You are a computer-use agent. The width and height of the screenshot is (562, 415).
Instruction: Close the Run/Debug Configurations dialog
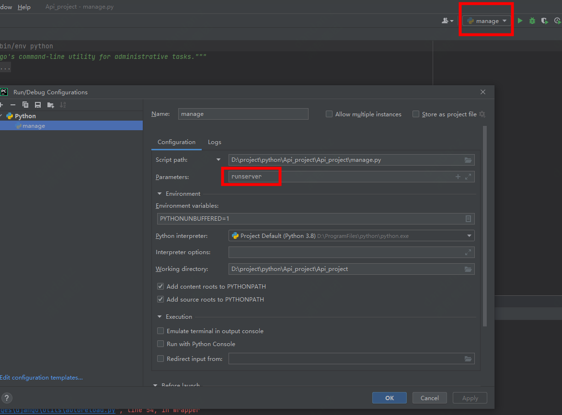point(483,92)
